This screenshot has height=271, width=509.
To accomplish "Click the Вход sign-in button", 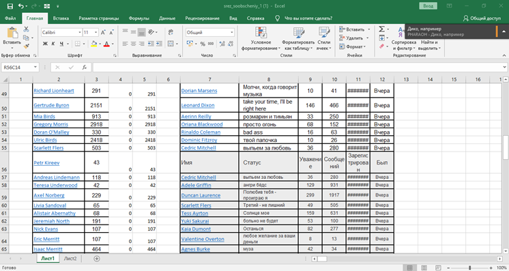I will click(428, 6).
